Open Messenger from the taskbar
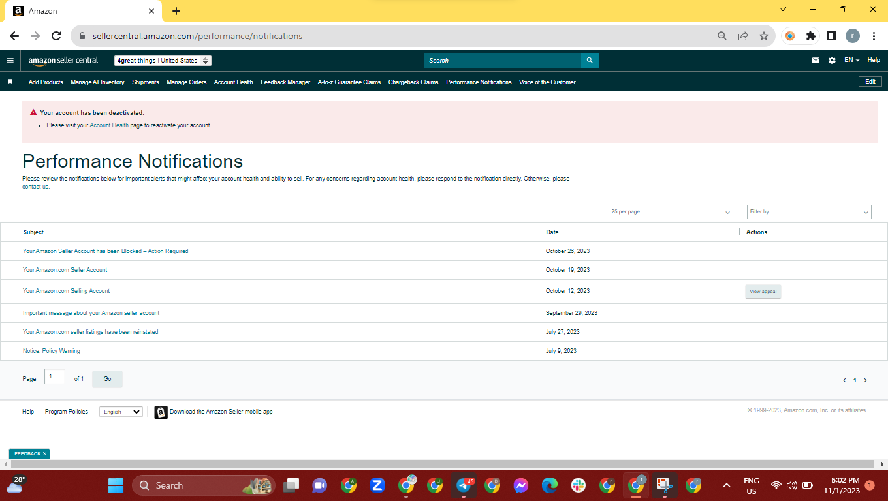 520,485
